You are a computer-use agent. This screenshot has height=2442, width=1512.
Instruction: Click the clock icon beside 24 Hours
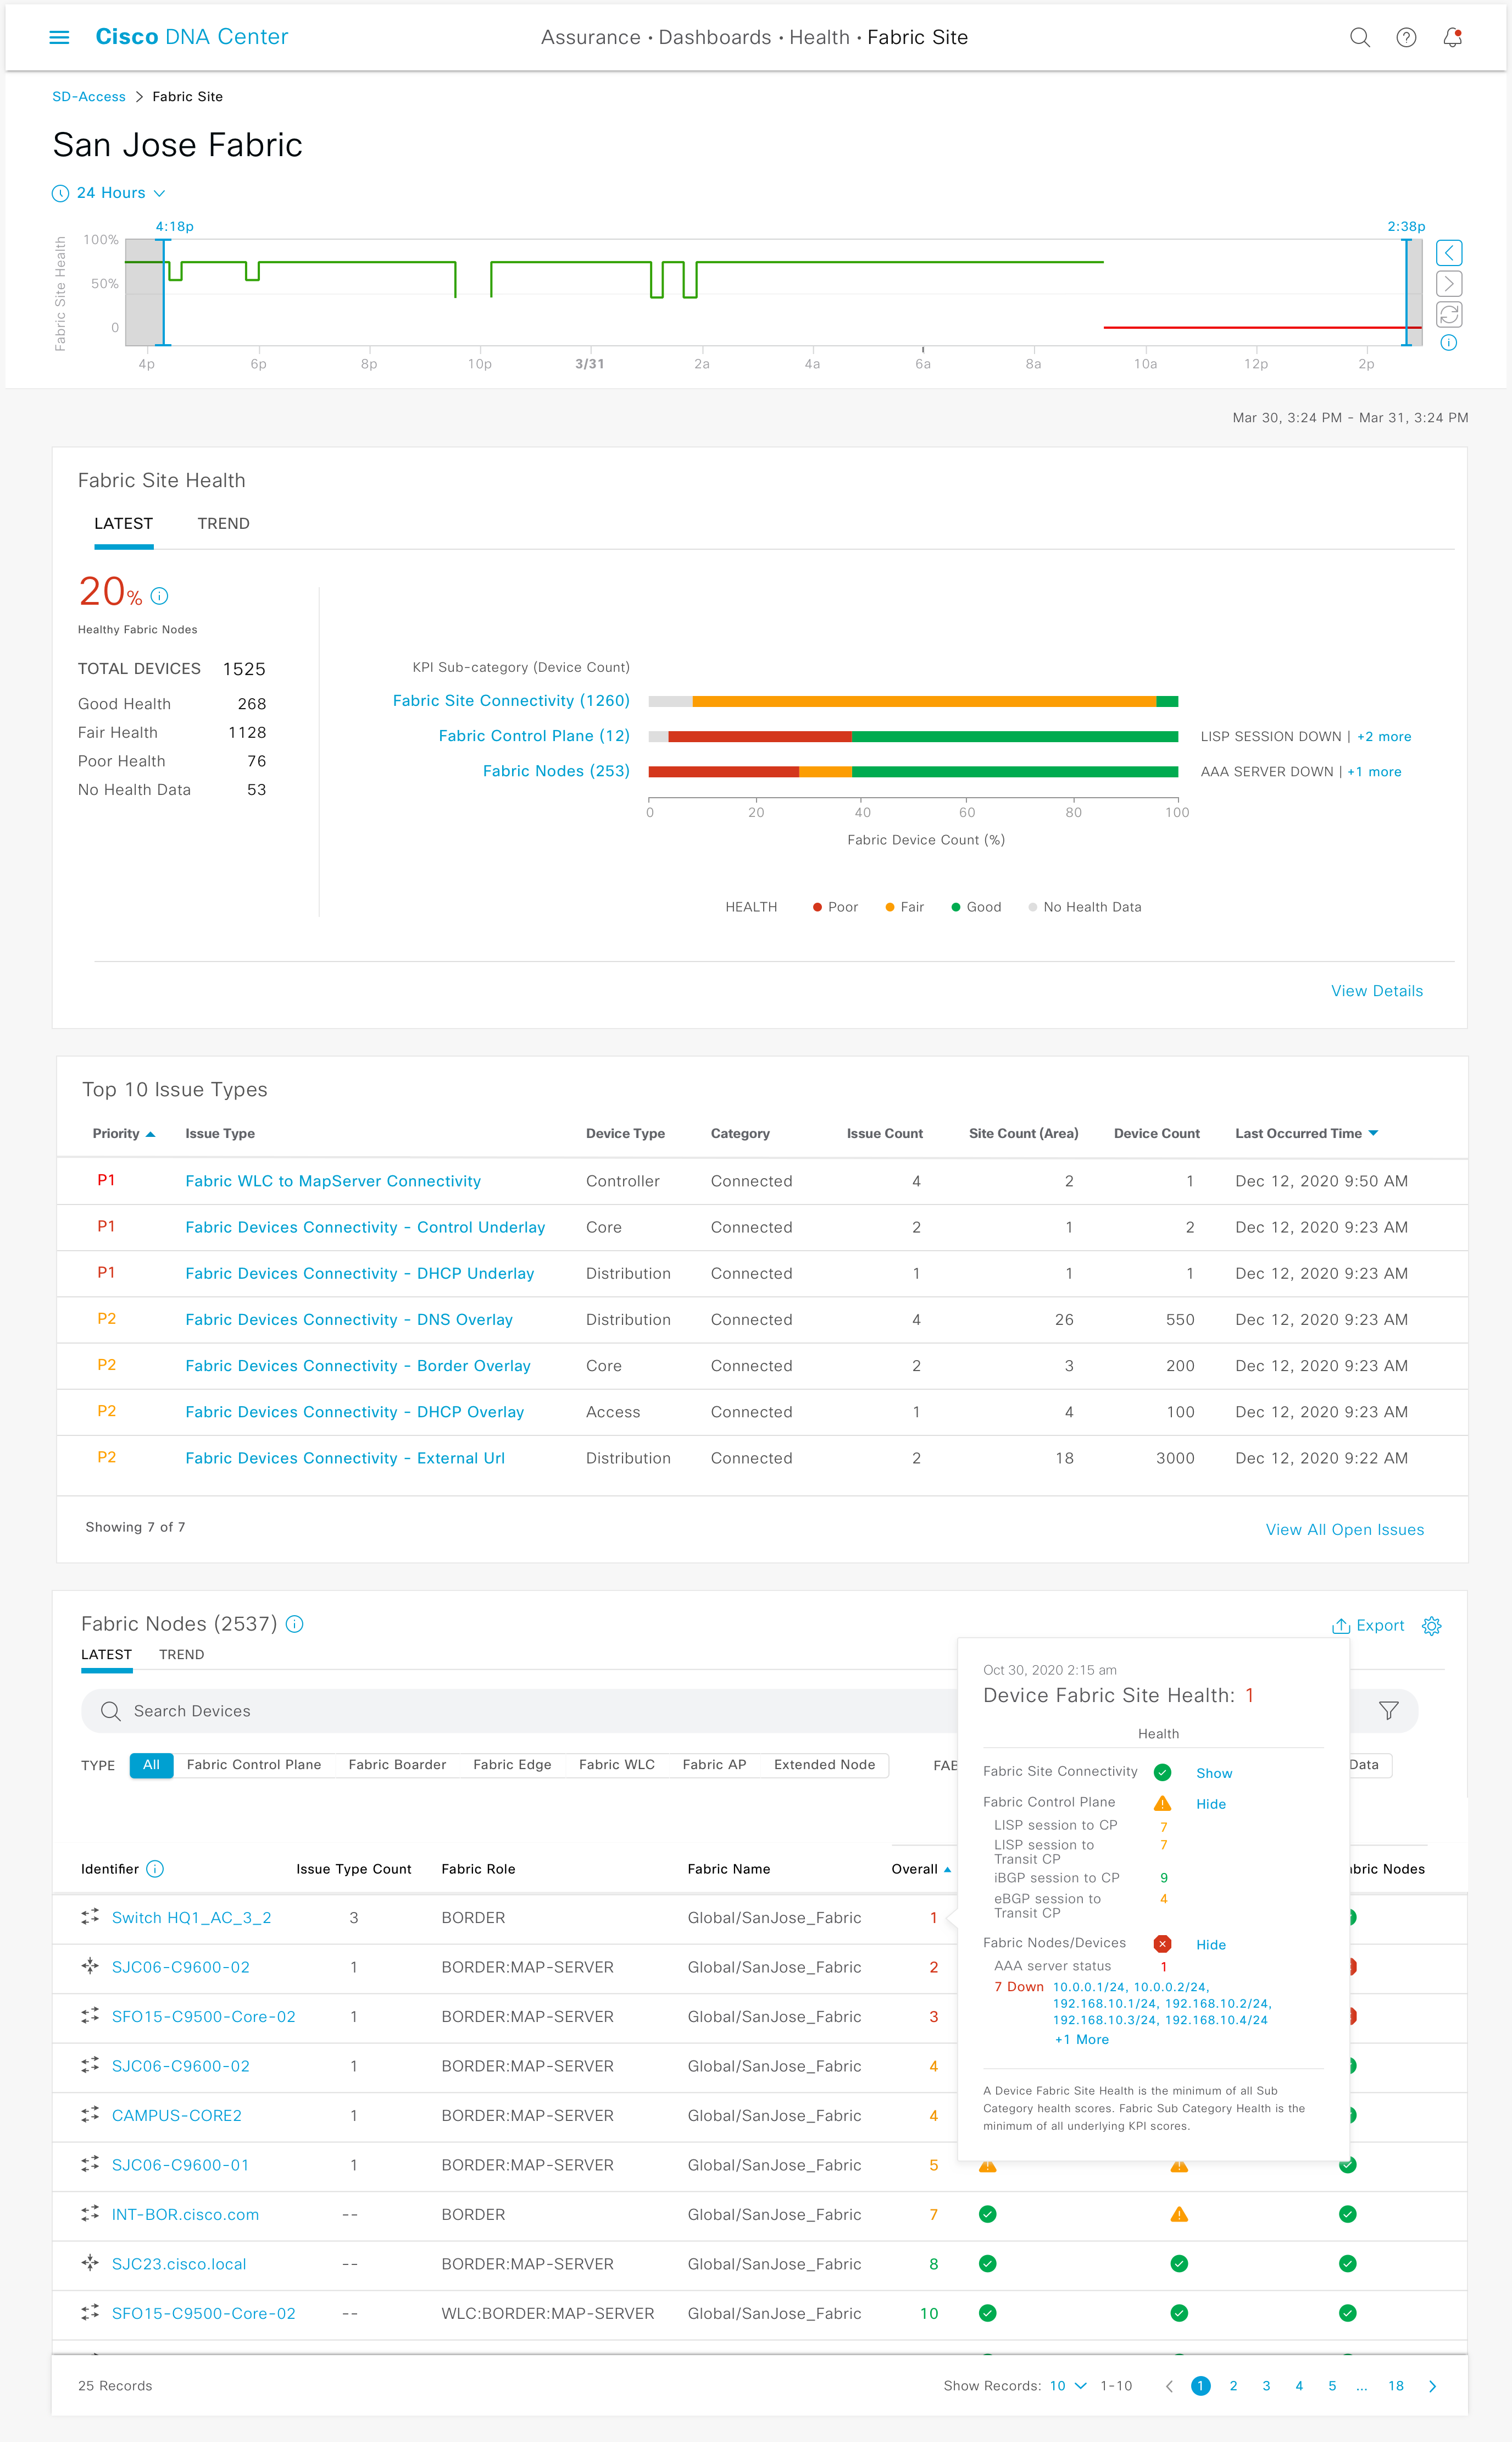(60, 193)
